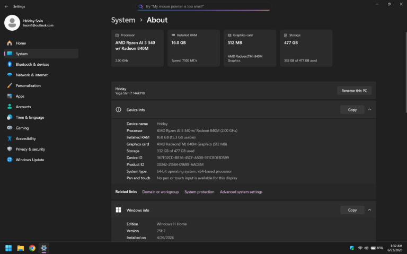Image resolution: width=407 pixels, height=254 pixels.
Task: Click the Network & internet wifi icon
Action: click(10, 75)
